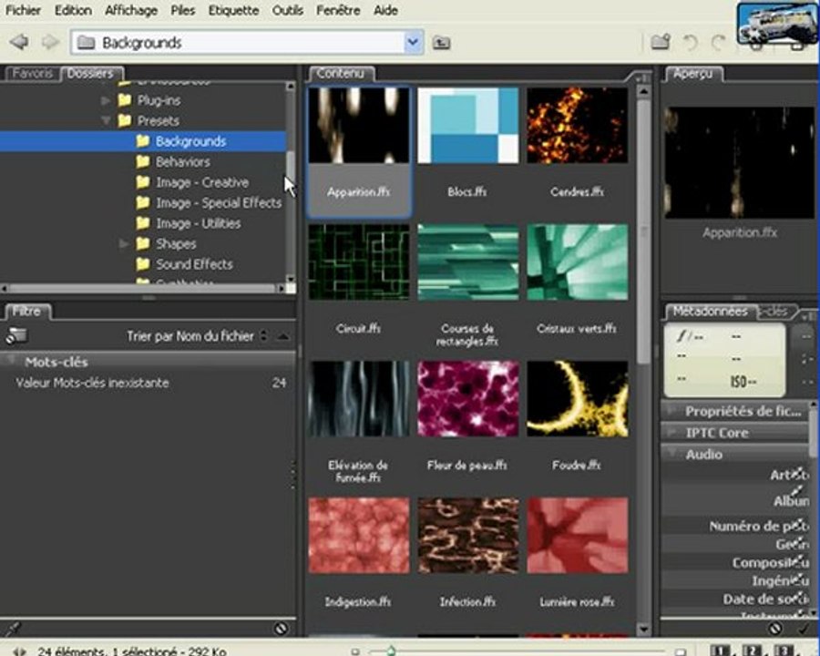Viewport: 820px width, 656px height.
Task: Rotate clockwise using toolbar icon
Action: pyautogui.click(x=719, y=42)
